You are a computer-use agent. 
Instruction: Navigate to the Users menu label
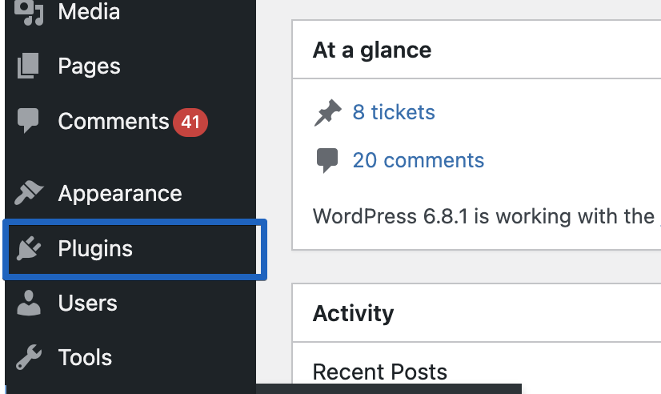tap(87, 304)
